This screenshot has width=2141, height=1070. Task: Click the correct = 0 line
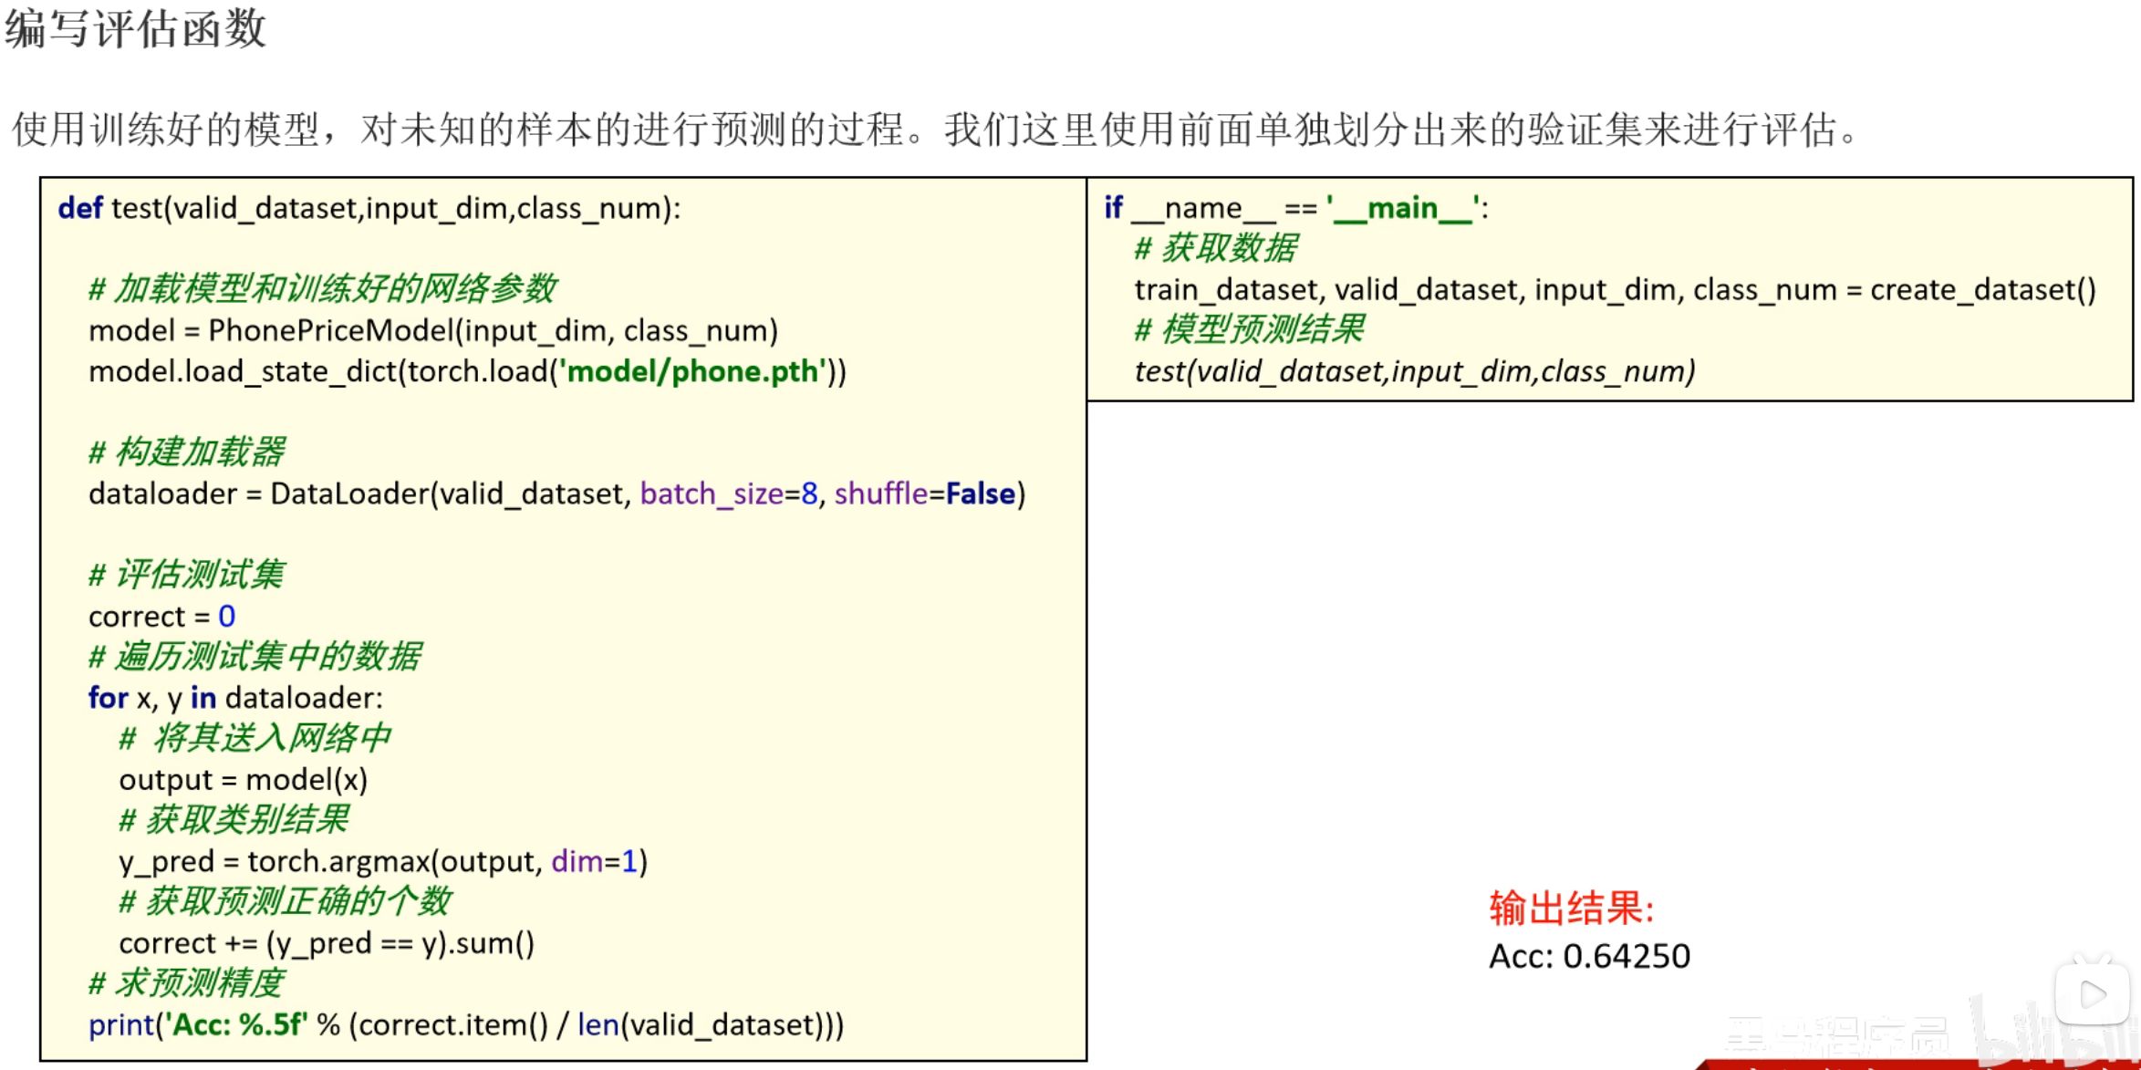point(161,617)
